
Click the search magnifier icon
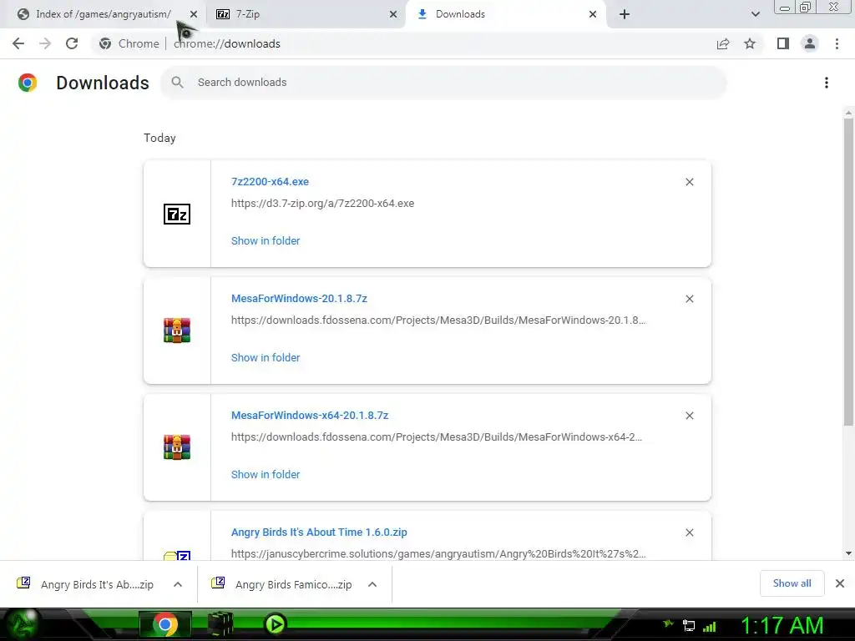coord(177,83)
